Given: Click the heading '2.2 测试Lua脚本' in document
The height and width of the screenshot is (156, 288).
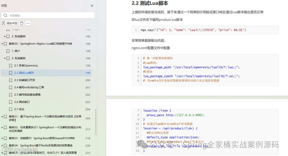Looking at the screenshot, I should 150,3.
